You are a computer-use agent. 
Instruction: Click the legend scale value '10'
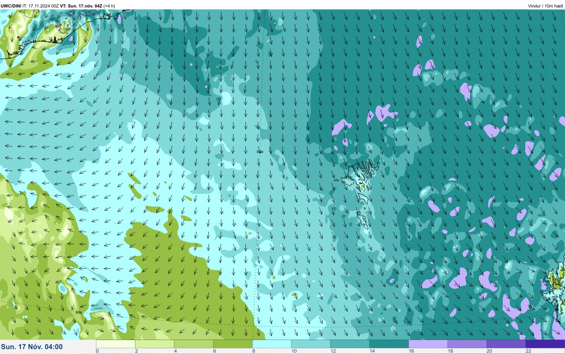294,351
